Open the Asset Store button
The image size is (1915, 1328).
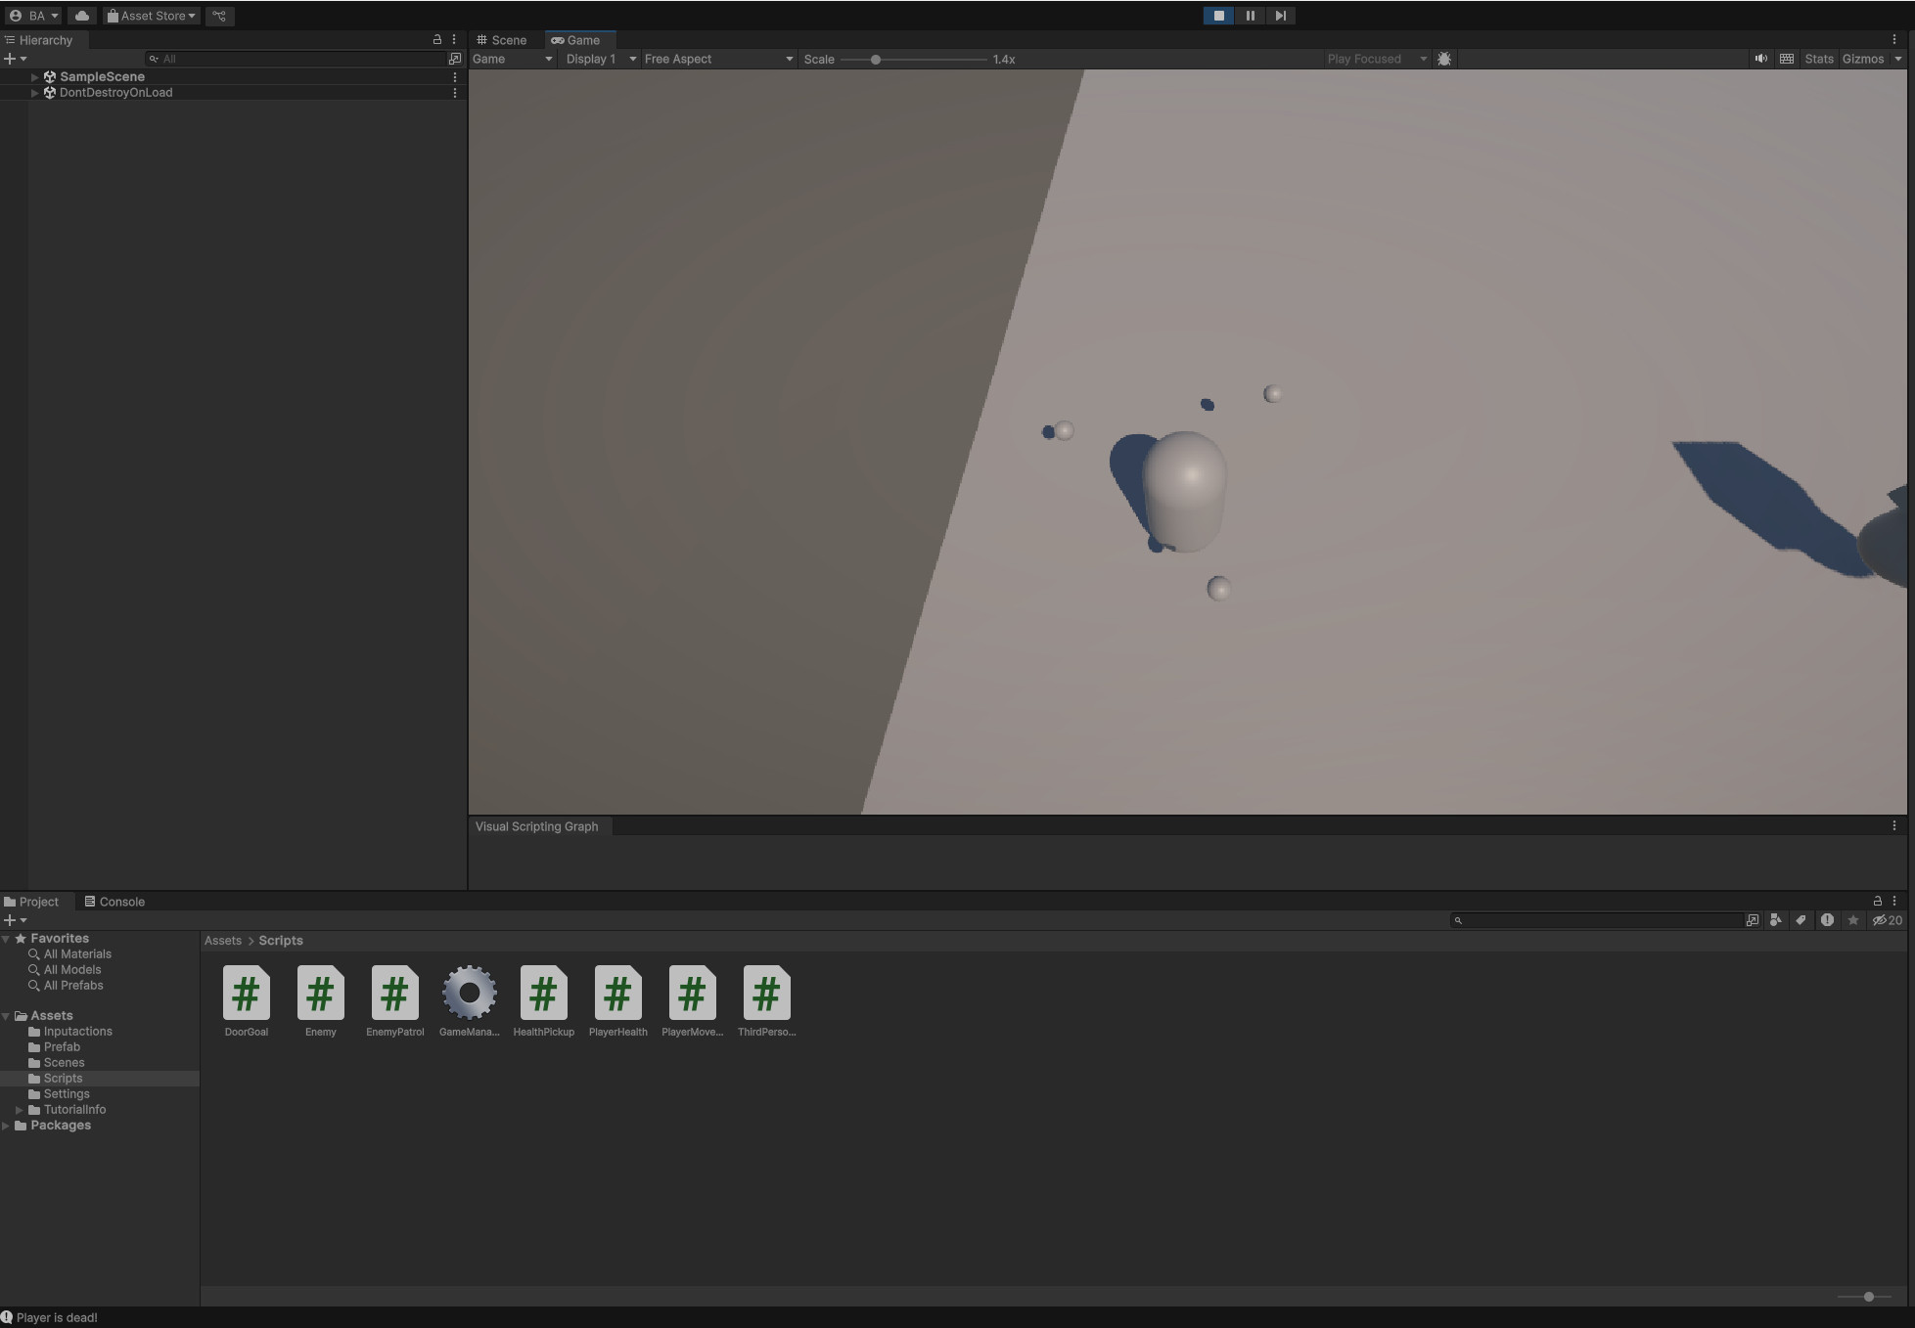(x=152, y=16)
